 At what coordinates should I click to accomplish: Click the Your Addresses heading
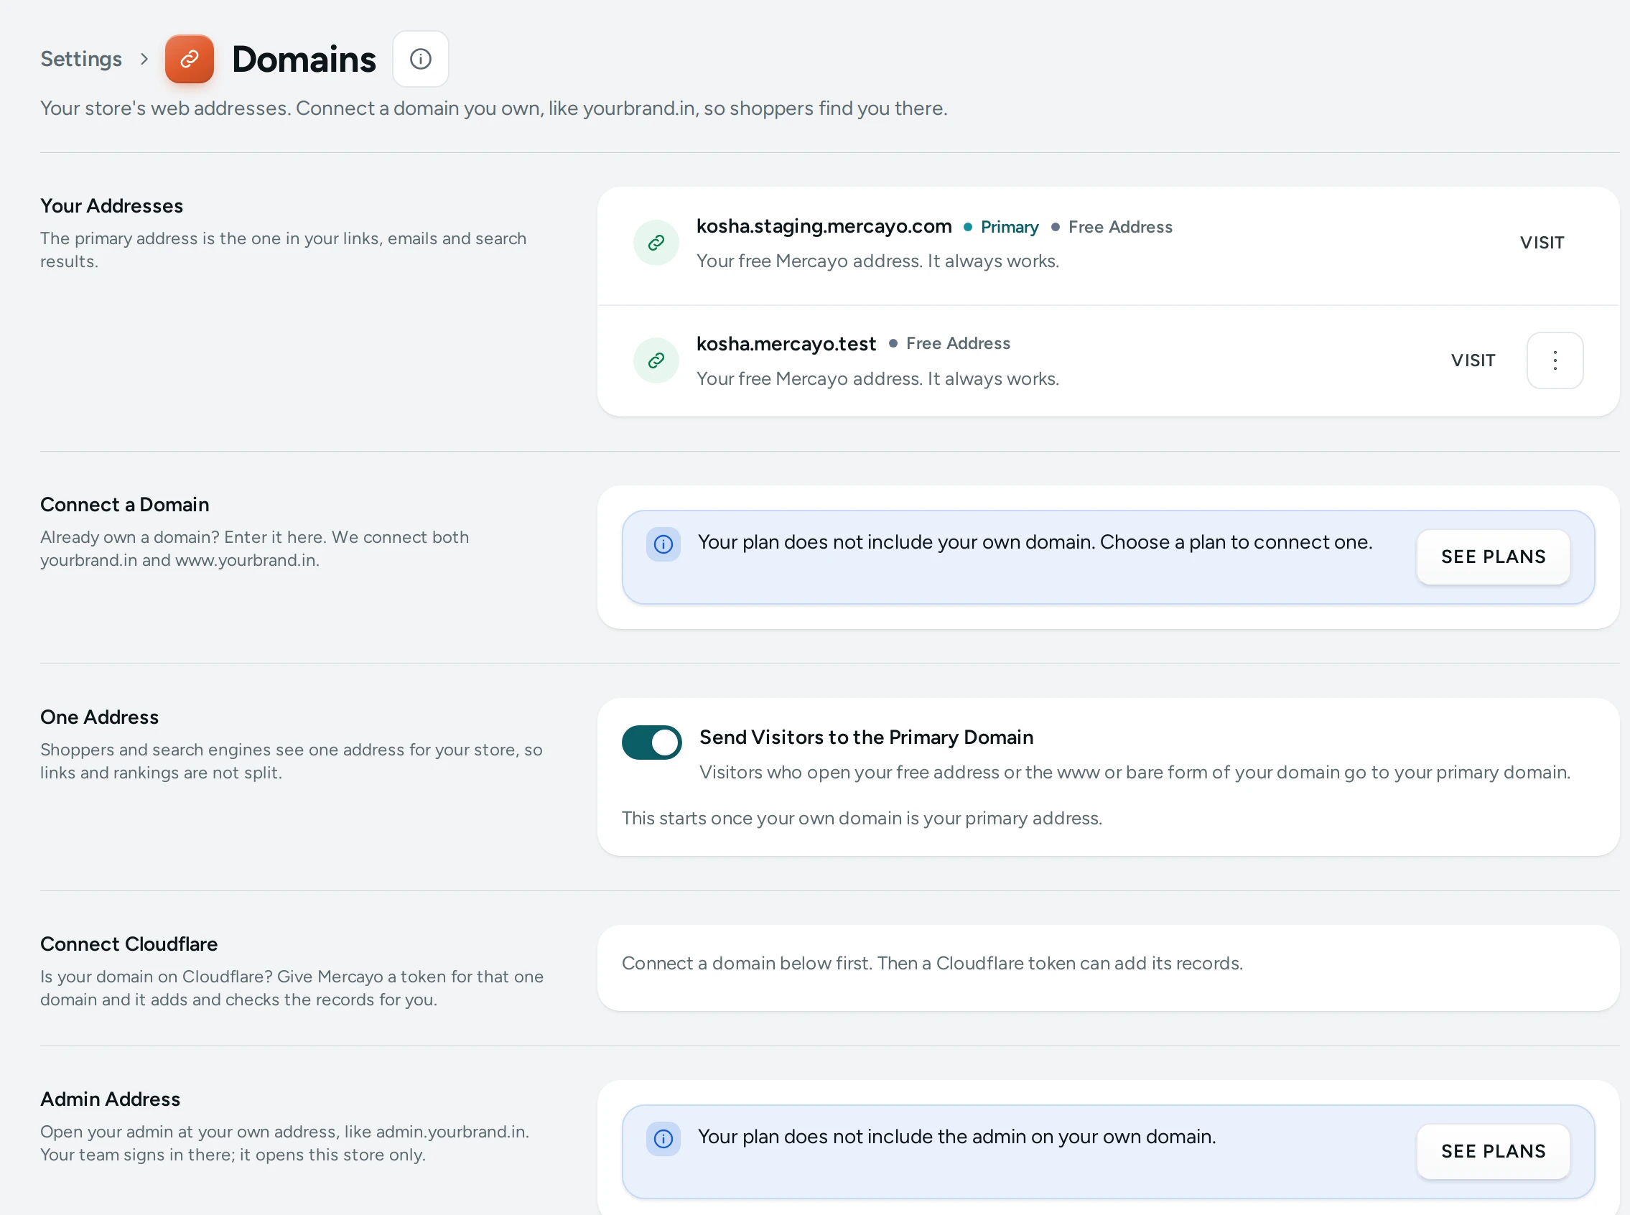pos(112,206)
